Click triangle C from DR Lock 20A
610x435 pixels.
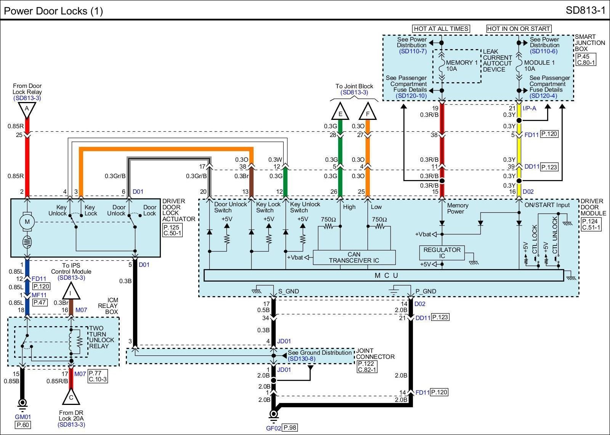pos(71,398)
